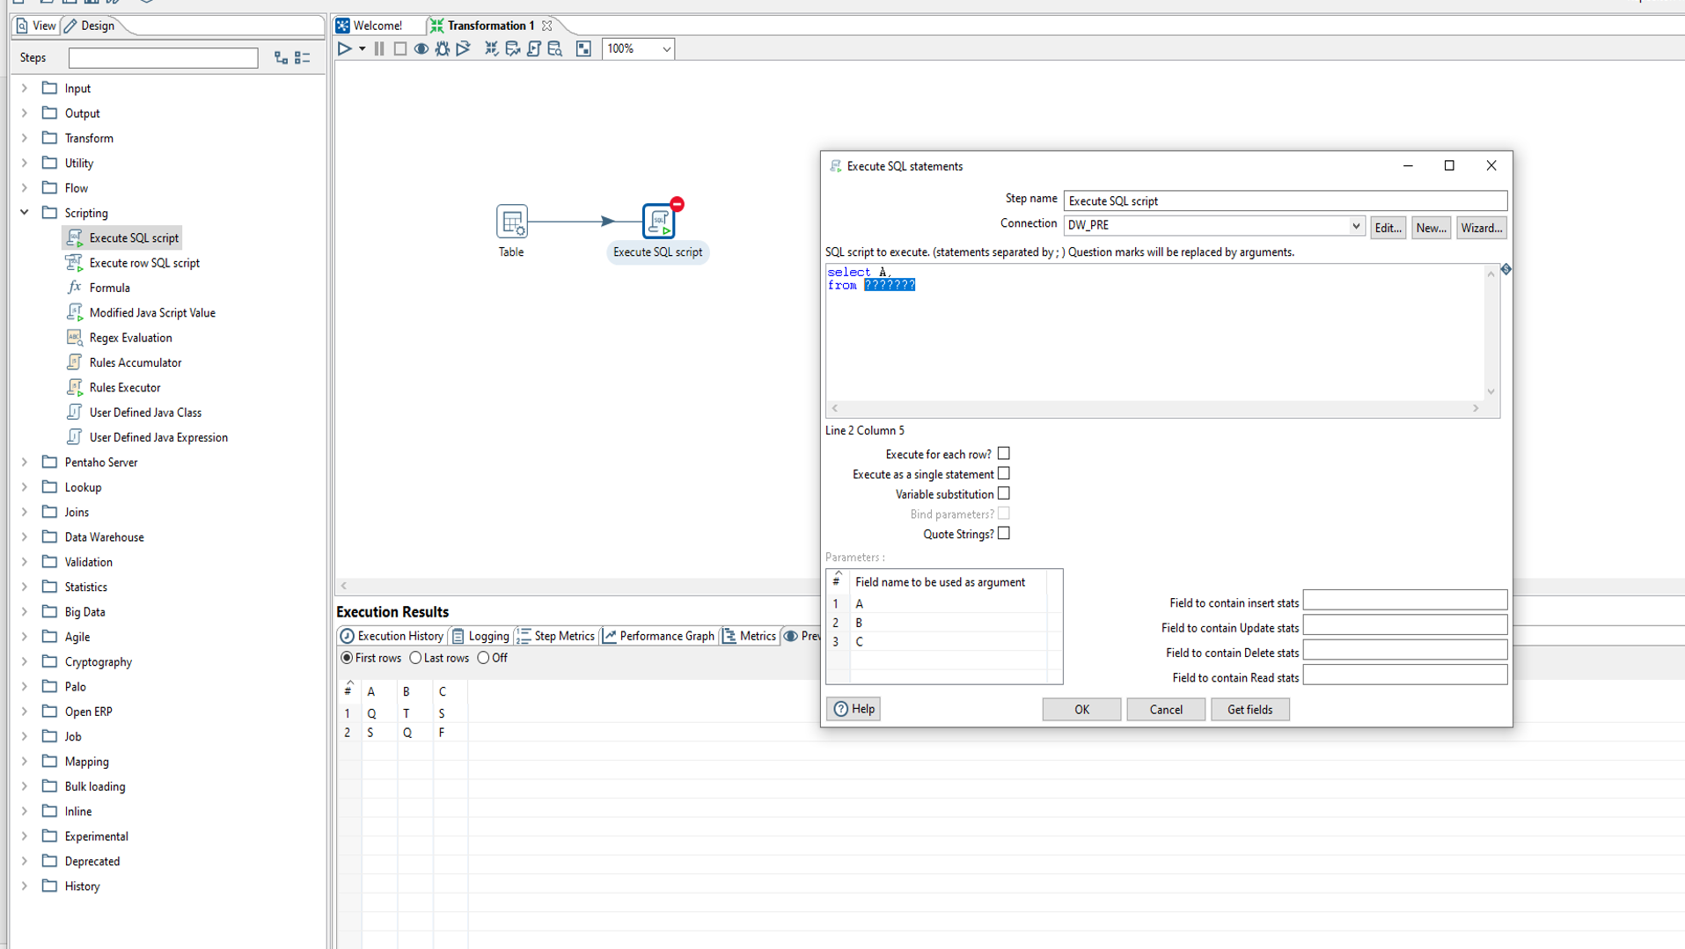Click the Formula step in Scripting
The image size is (1685, 949).
click(x=109, y=288)
